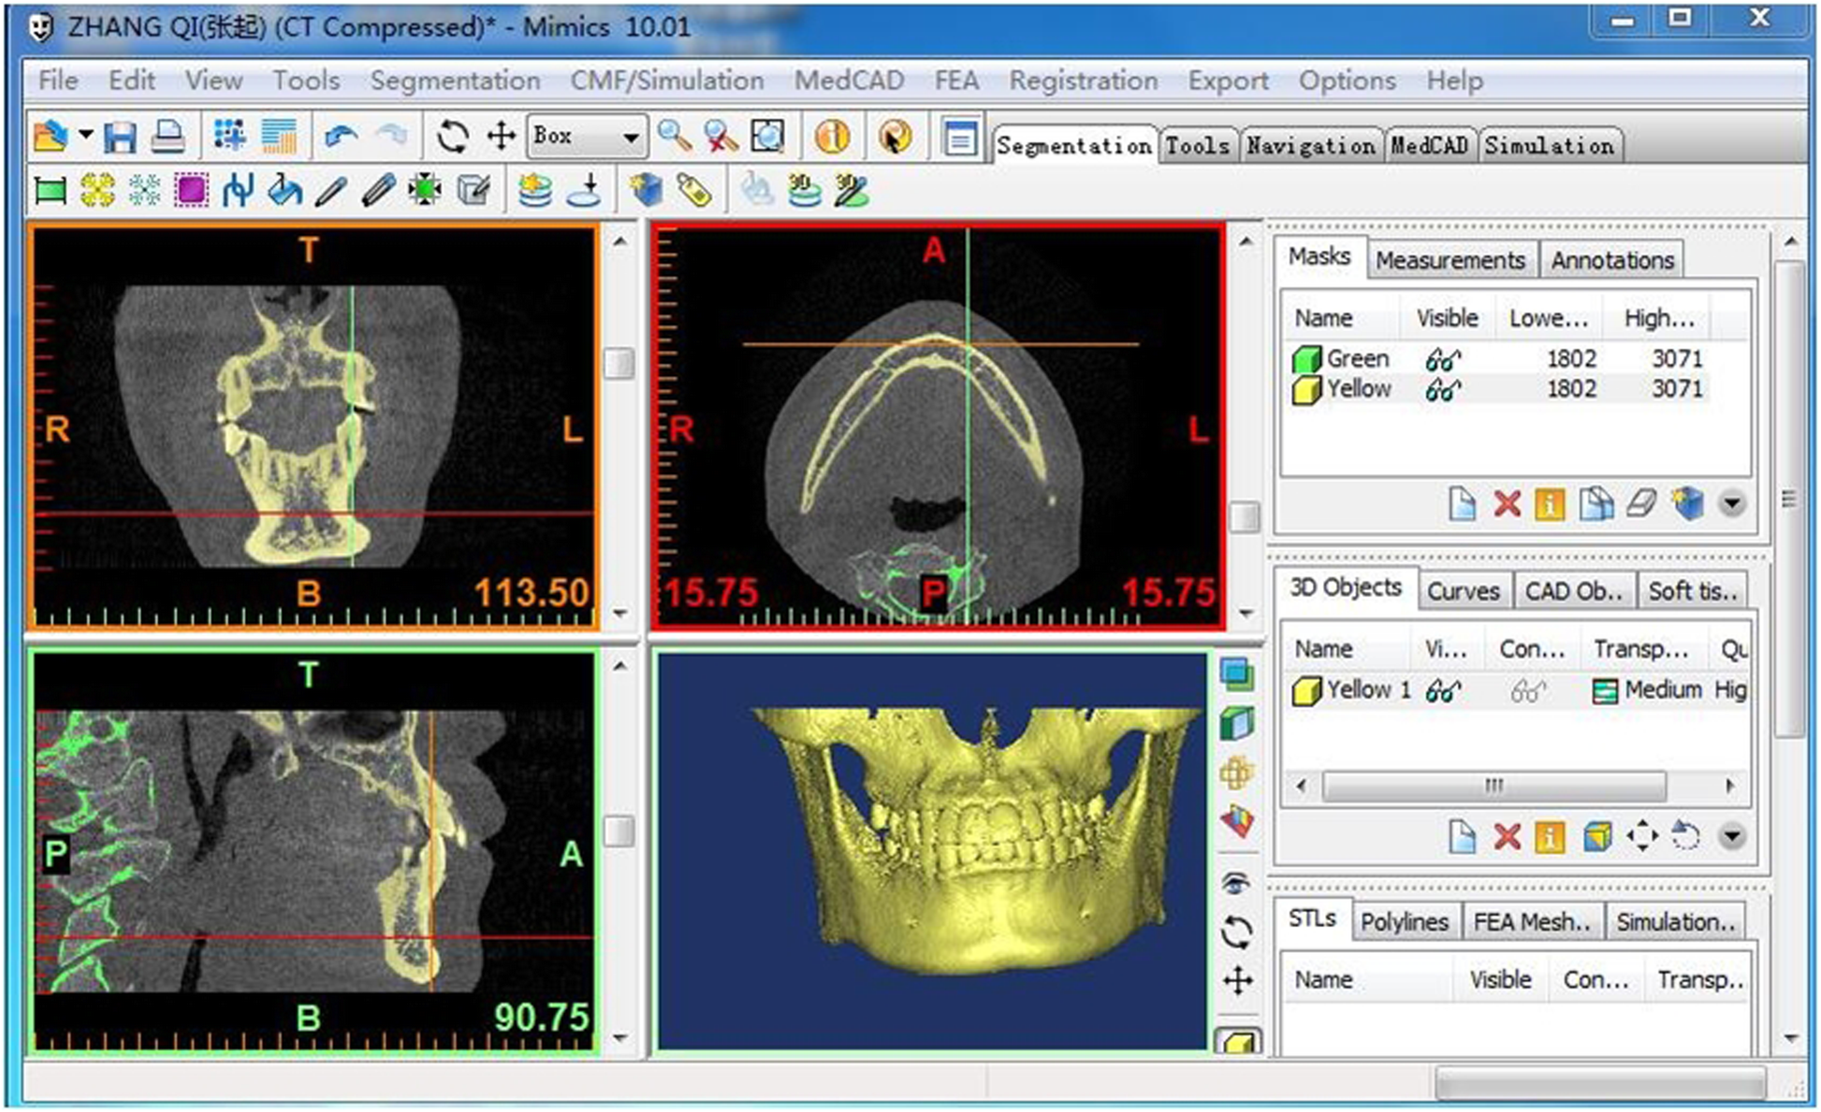
Task: Duplicate mask using the copy pages icon
Action: (x=1596, y=505)
